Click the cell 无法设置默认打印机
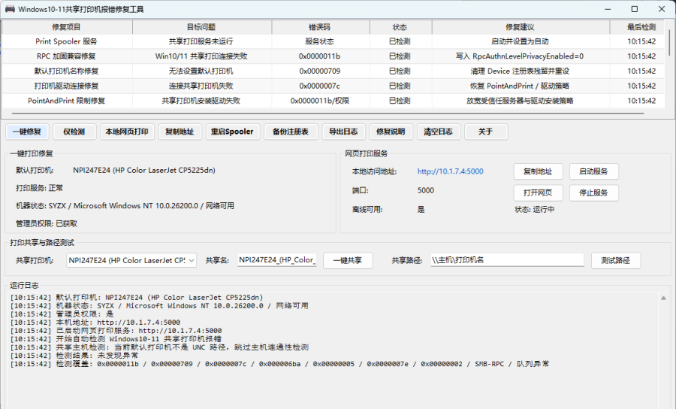 click(x=201, y=71)
